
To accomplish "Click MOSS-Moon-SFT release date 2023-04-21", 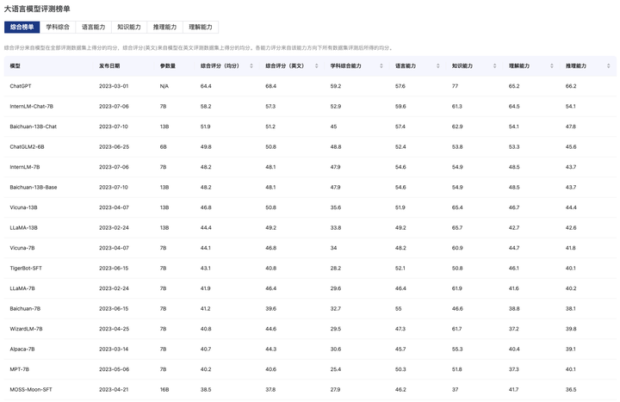I will pos(114,389).
